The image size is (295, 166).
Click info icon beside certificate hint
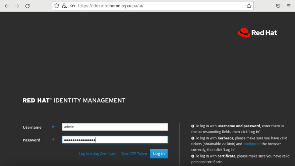(x=192, y=156)
